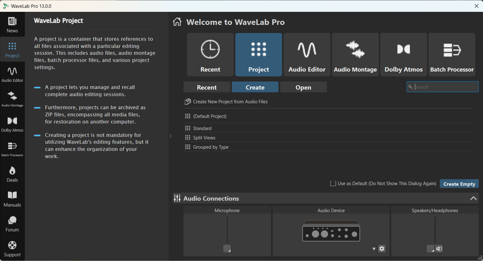Select the large Batch Processor tile
Screen dimensions: 483x261
[452, 55]
